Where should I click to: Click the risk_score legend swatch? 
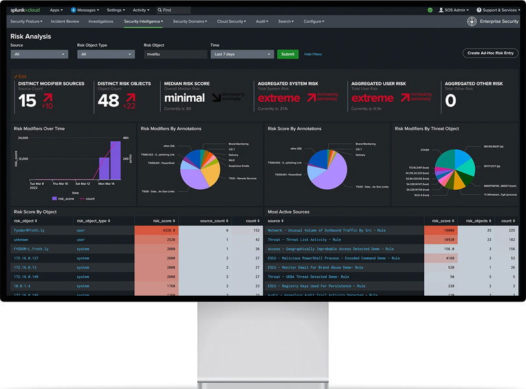tap(54, 199)
